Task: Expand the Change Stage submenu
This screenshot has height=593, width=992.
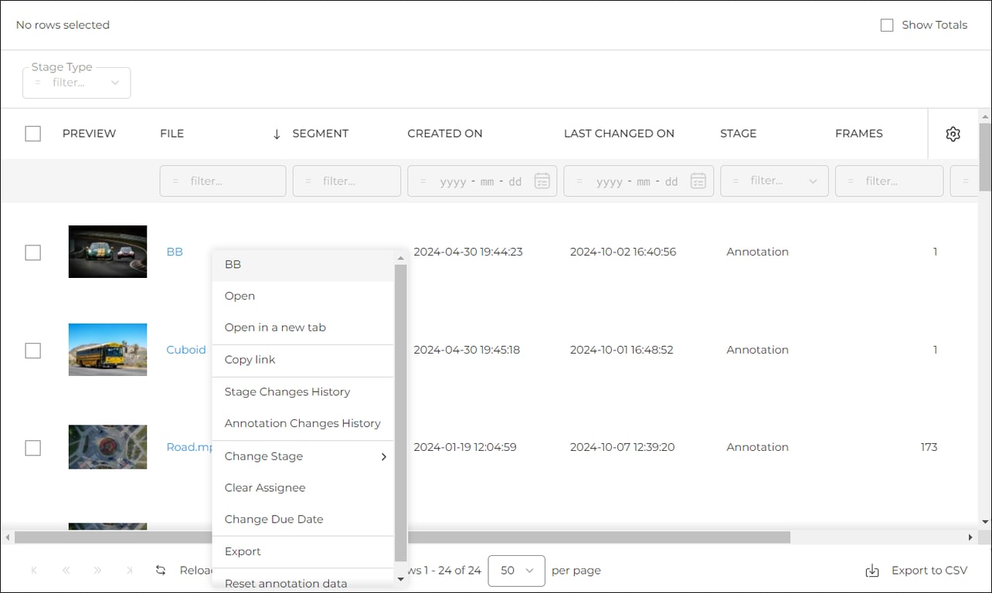Action: click(303, 456)
